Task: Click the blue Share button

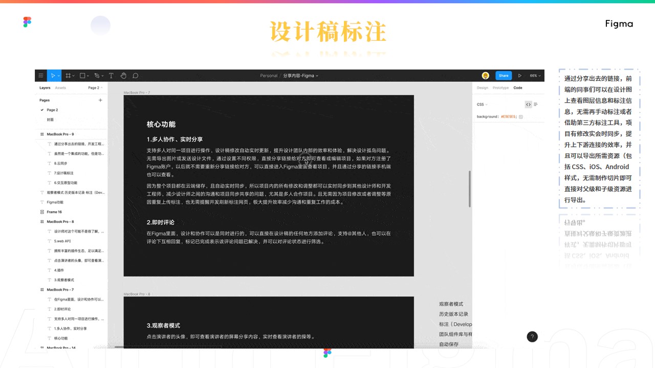Action: click(504, 76)
